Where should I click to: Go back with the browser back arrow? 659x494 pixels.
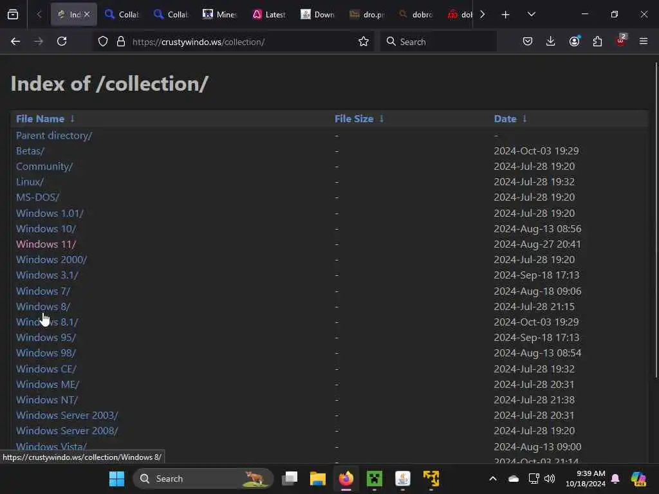point(15,42)
